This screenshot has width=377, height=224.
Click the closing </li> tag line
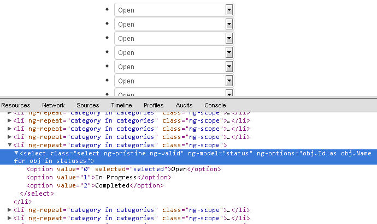(x=22, y=202)
